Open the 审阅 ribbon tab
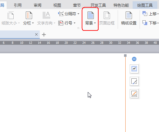This screenshot has width=159, height=132. [38, 5]
